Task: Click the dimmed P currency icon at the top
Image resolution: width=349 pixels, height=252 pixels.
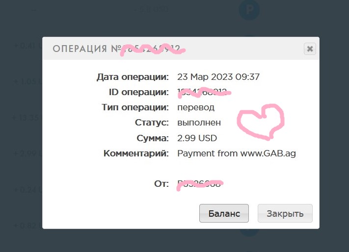Action: pyautogui.click(x=249, y=10)
